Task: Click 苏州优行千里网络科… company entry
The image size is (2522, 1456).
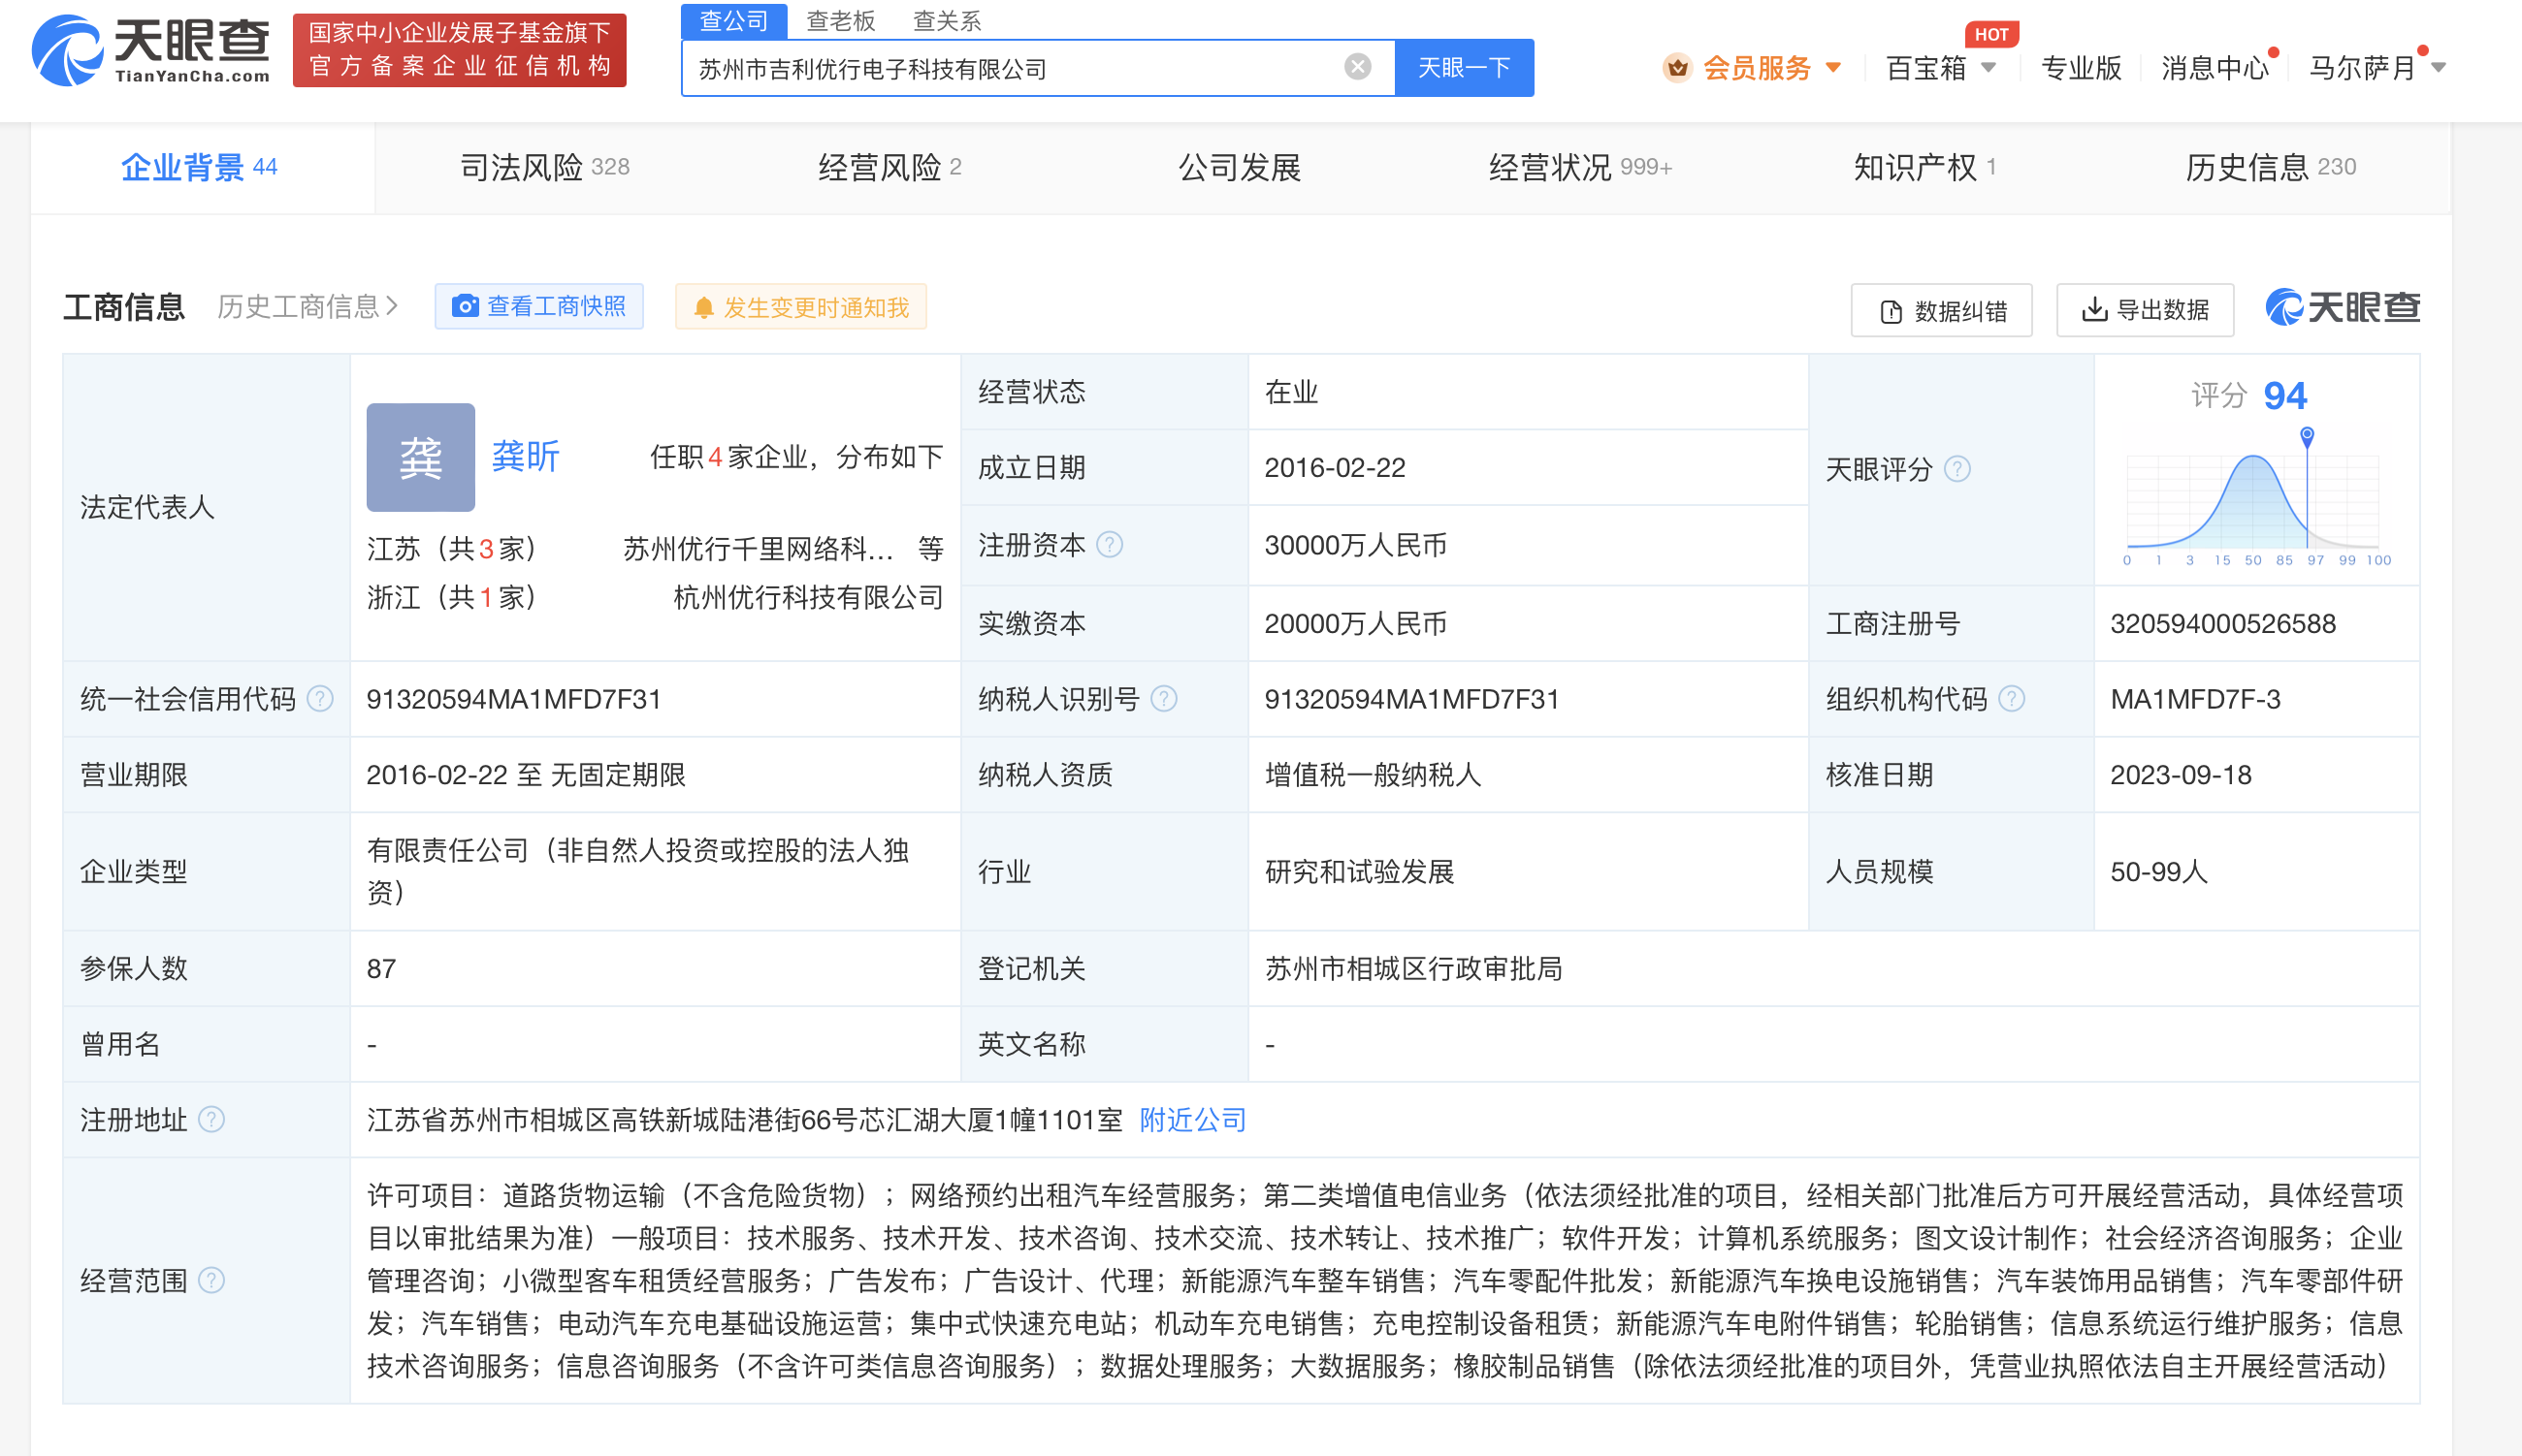Action: [x=758, y=548]
